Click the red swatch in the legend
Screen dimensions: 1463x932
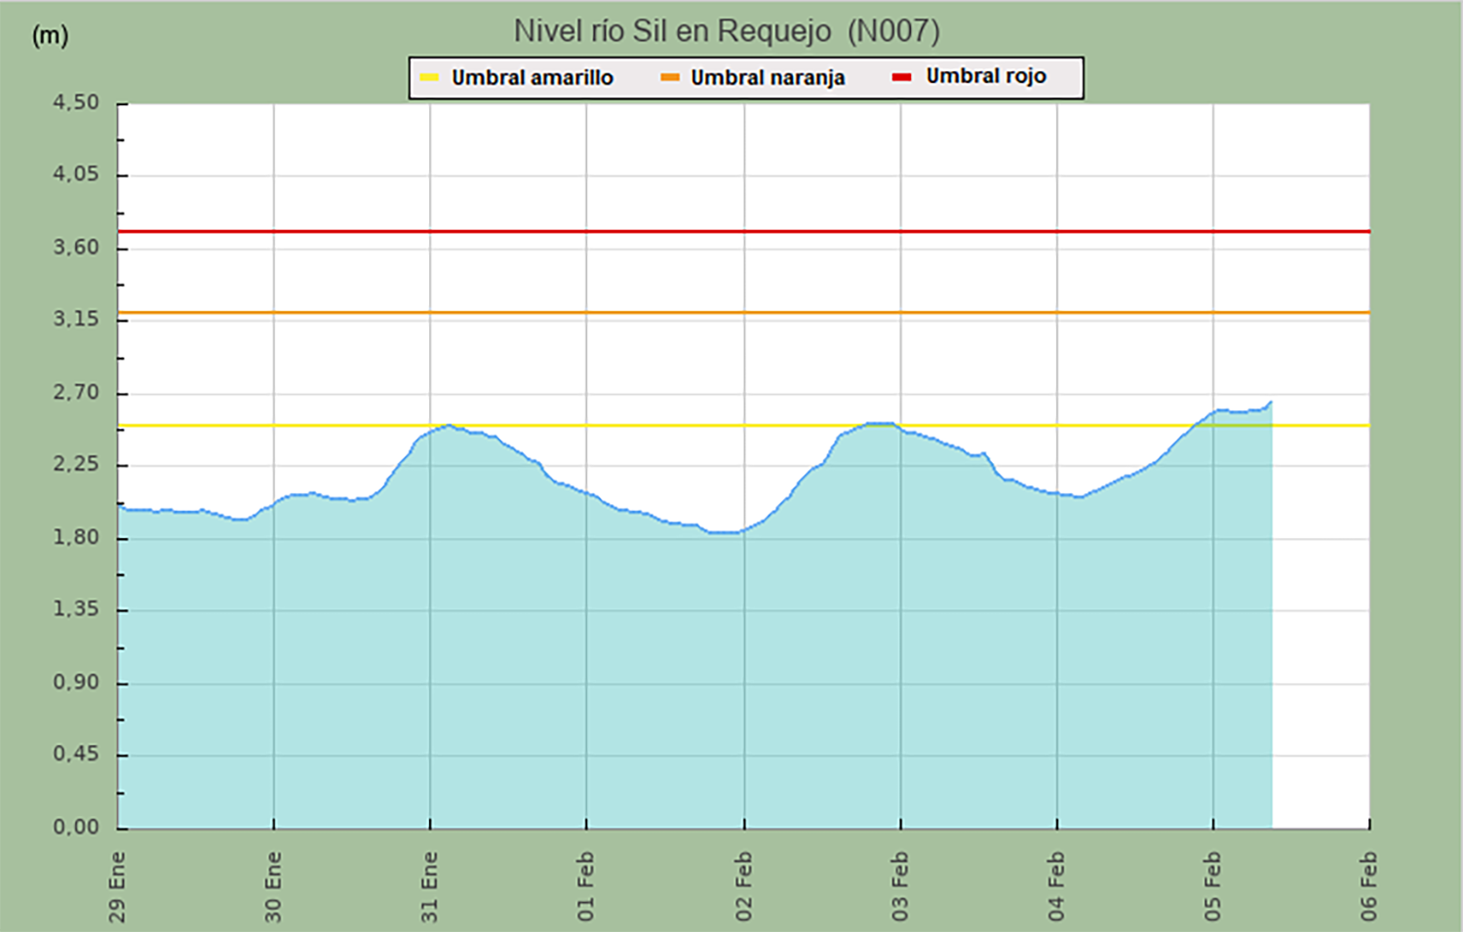tap(902, 77)
